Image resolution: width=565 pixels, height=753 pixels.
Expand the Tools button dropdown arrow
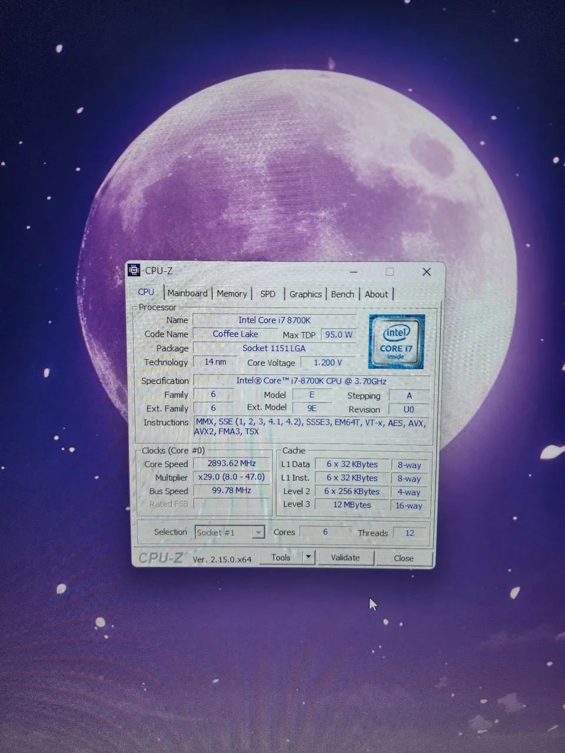click(x=308, y=557)
